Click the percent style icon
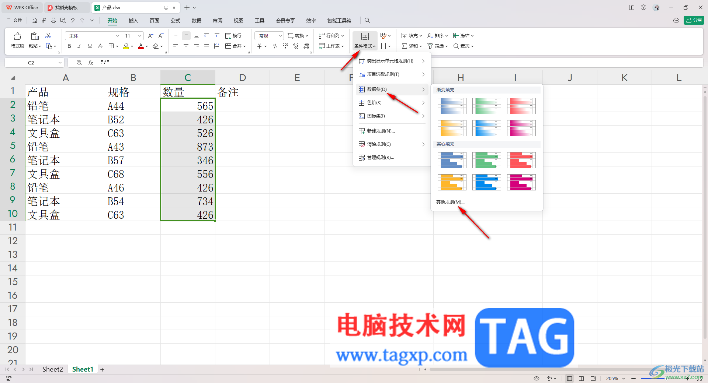Viewport: 708px width, 383px height. pyautogui.click(x=275, y=46)
